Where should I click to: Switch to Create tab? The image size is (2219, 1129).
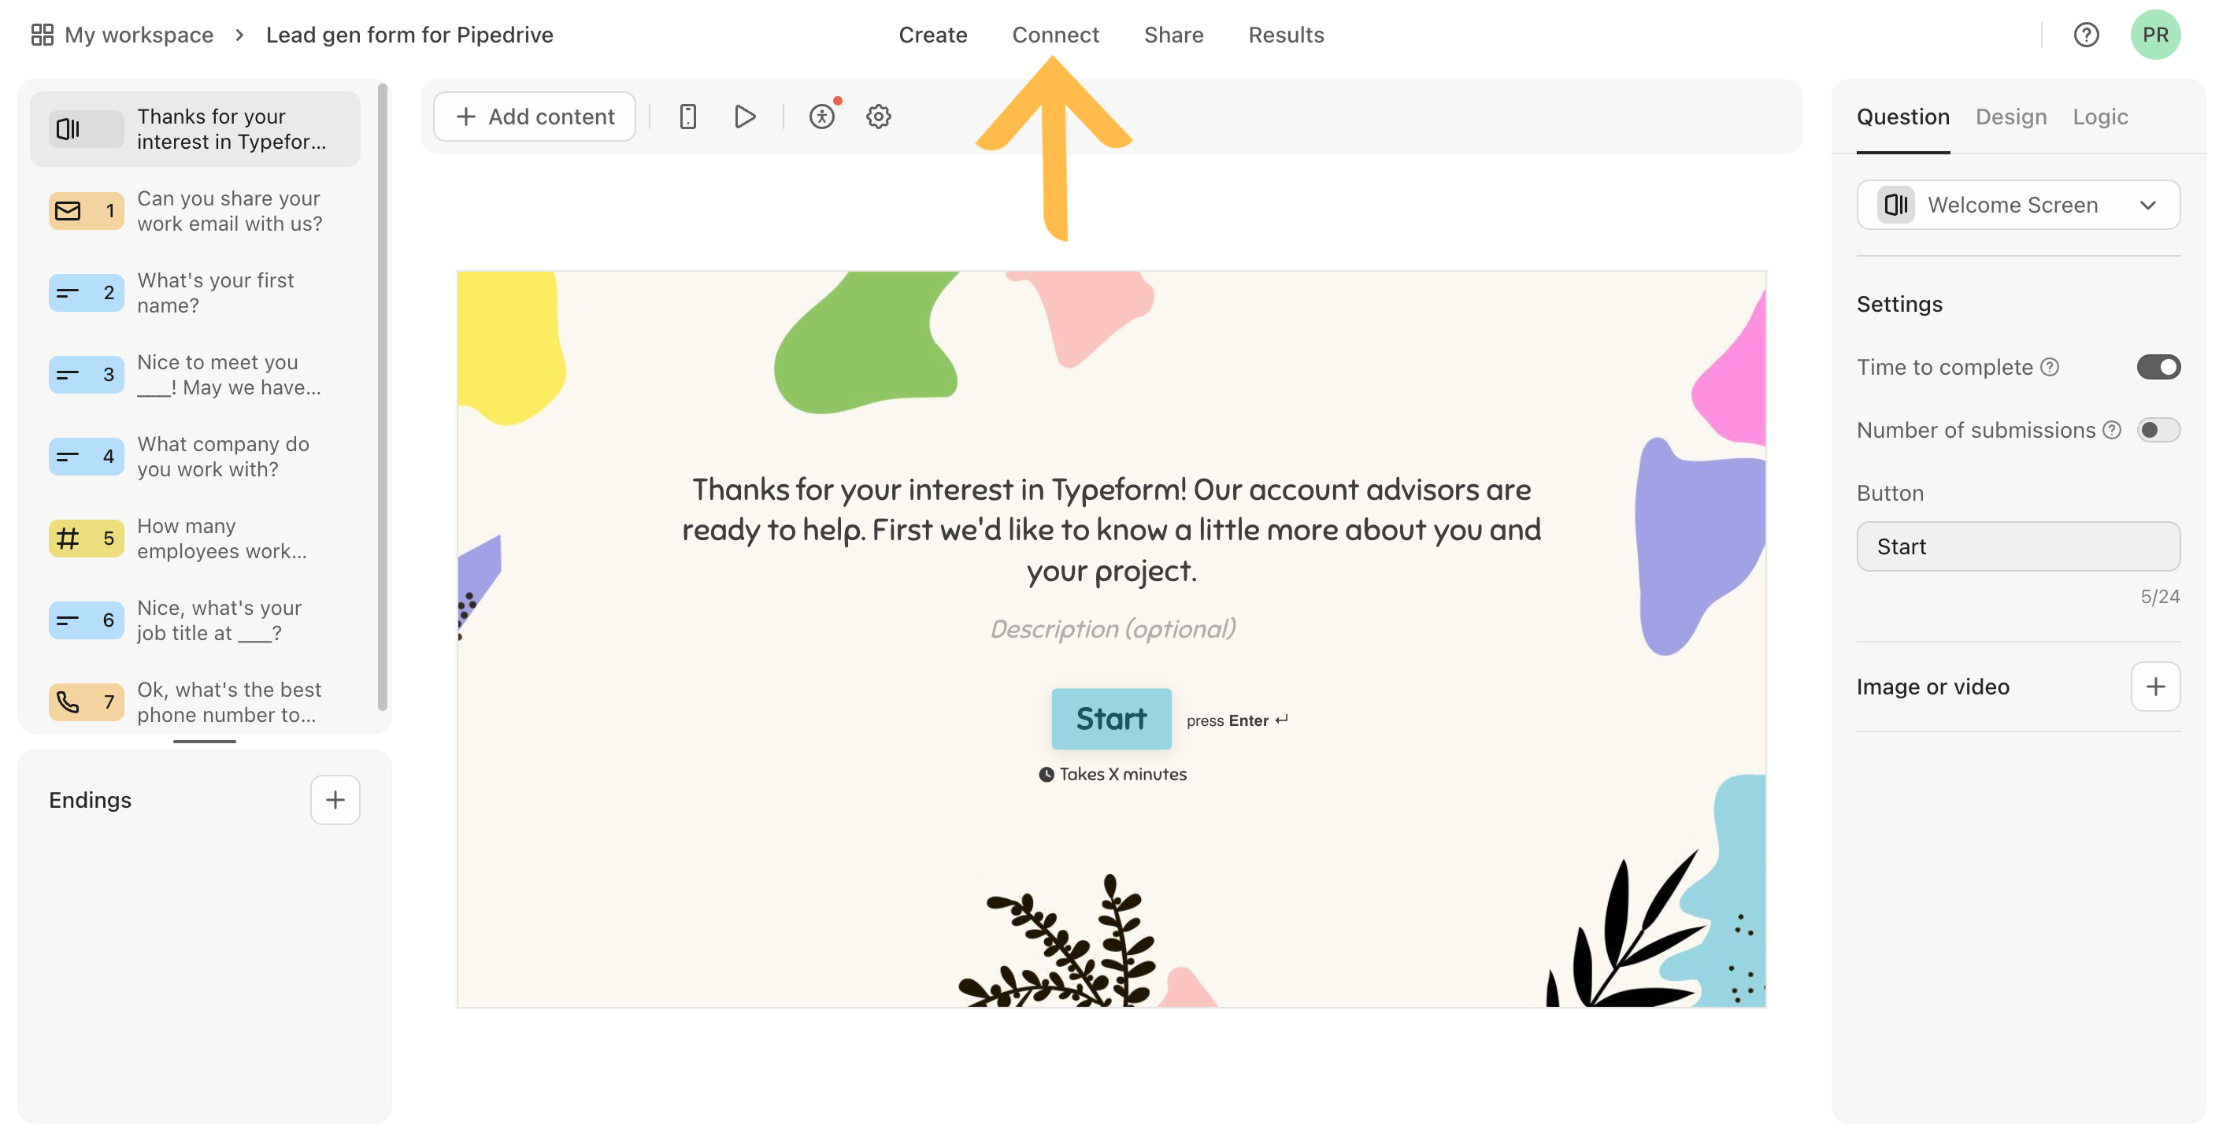tap(933, 35)
